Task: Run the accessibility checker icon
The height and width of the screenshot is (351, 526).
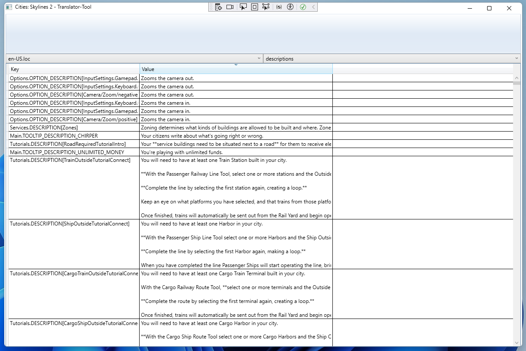Action: pyautogui.click(x=290, y=6)
